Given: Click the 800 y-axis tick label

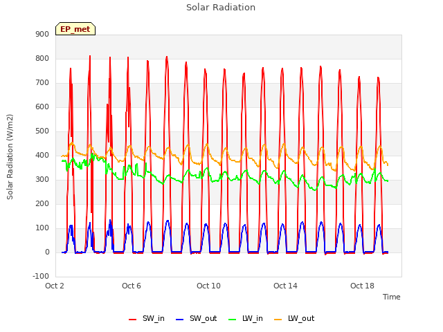Looking at the screenshot, I should [42, 58].
